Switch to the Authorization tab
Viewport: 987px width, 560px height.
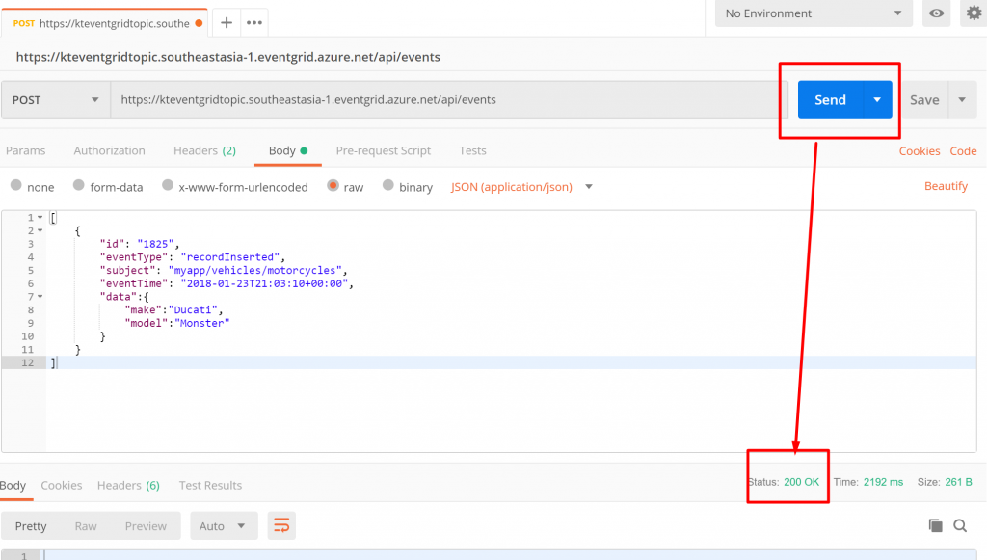coord(110,151)
